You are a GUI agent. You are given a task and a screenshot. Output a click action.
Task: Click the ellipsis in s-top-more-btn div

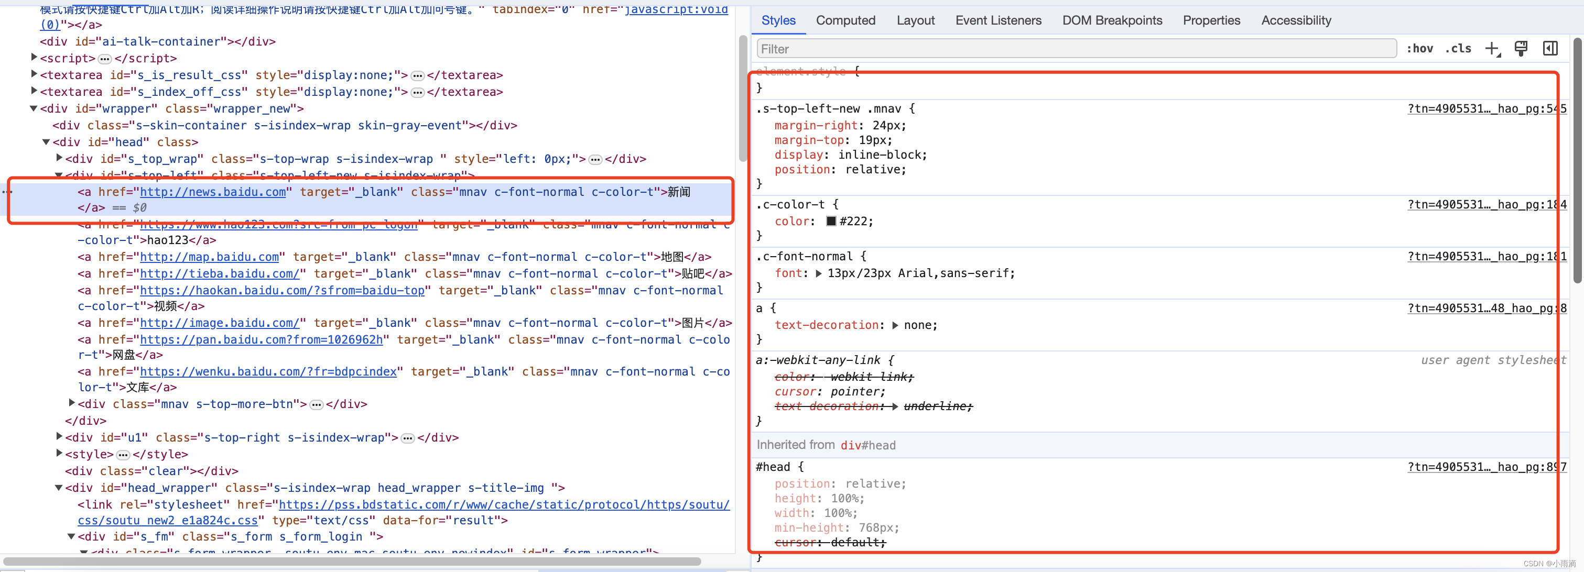click(316, 404)
